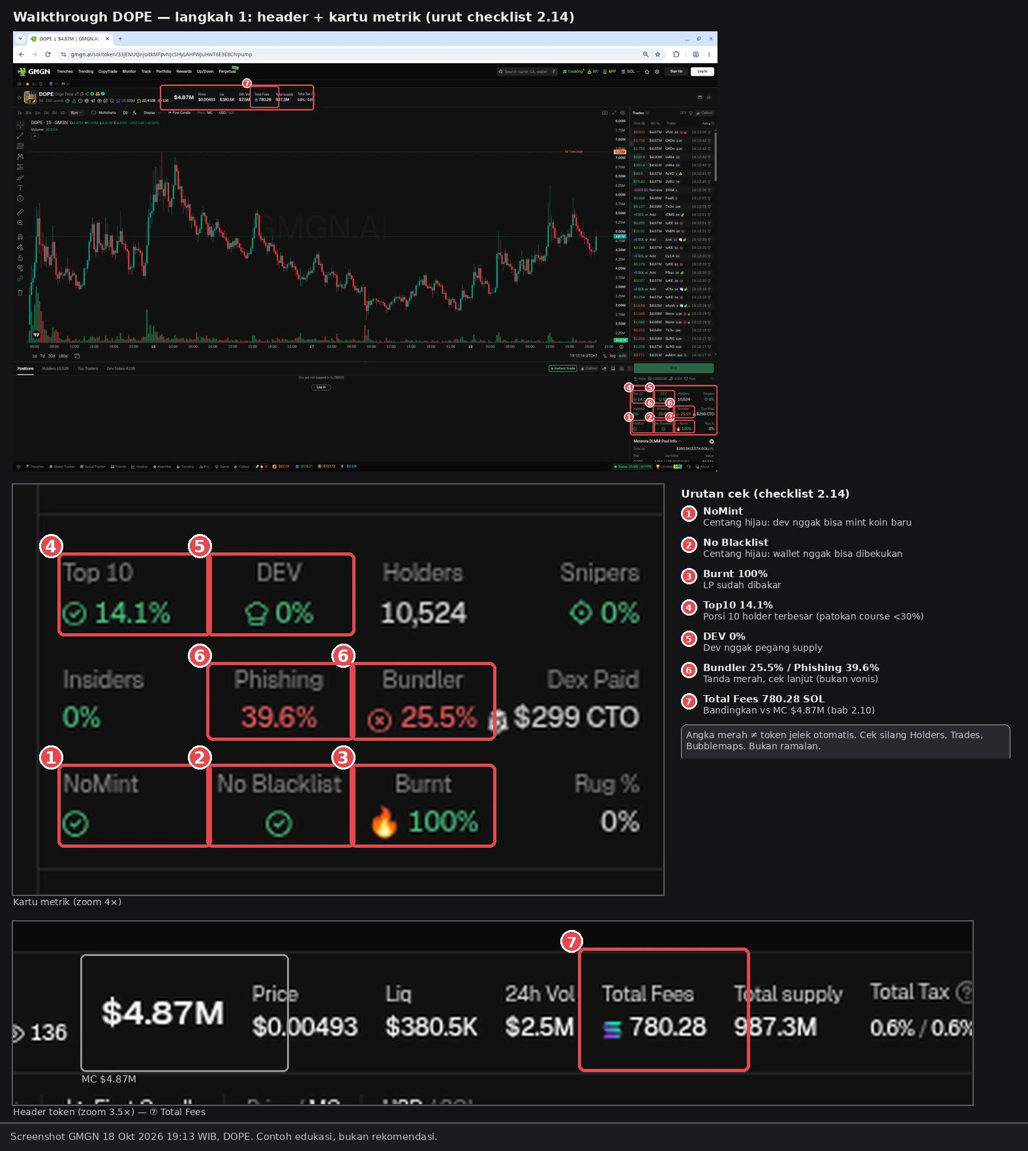Image resolution: width=1028 pixels, height=1151 pixels.
Task: Take a chart snapshot with camera icon
Action: (x=605, y=113)
